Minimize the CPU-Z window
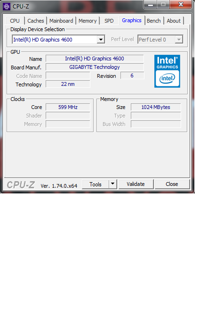This screenshot has height=318, width=223. pos(151,4)
